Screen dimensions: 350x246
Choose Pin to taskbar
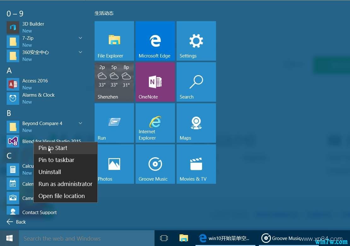click(56, 160)
